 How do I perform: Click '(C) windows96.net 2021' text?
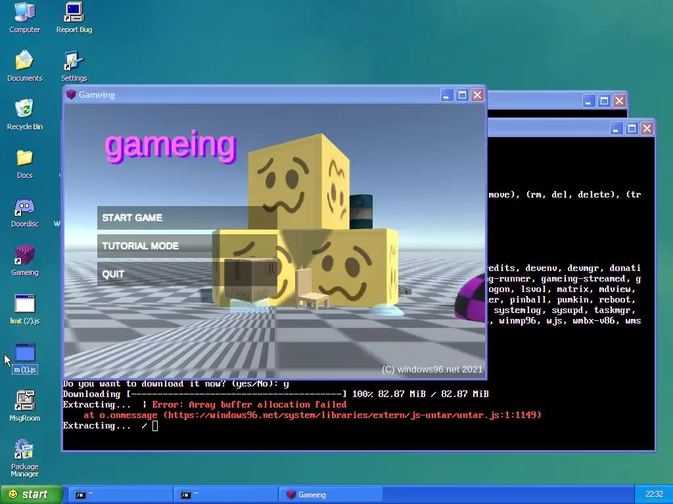click(x=432, y=369)
